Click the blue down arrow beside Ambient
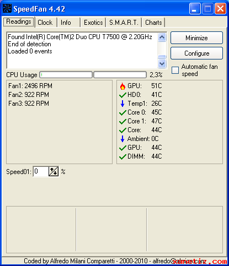 click(x=123, y=139)
